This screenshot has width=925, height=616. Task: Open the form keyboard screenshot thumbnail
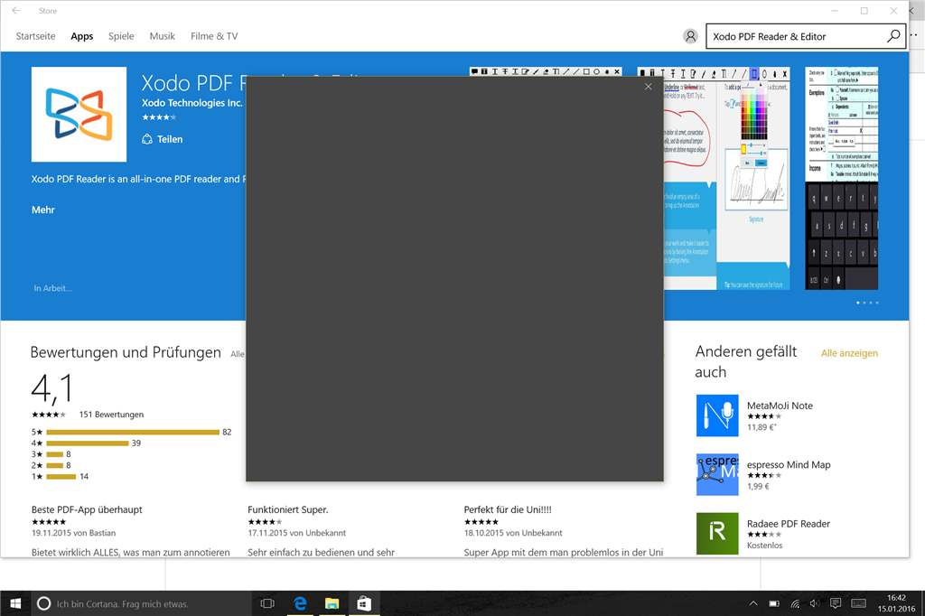click(x=842, y=179)
